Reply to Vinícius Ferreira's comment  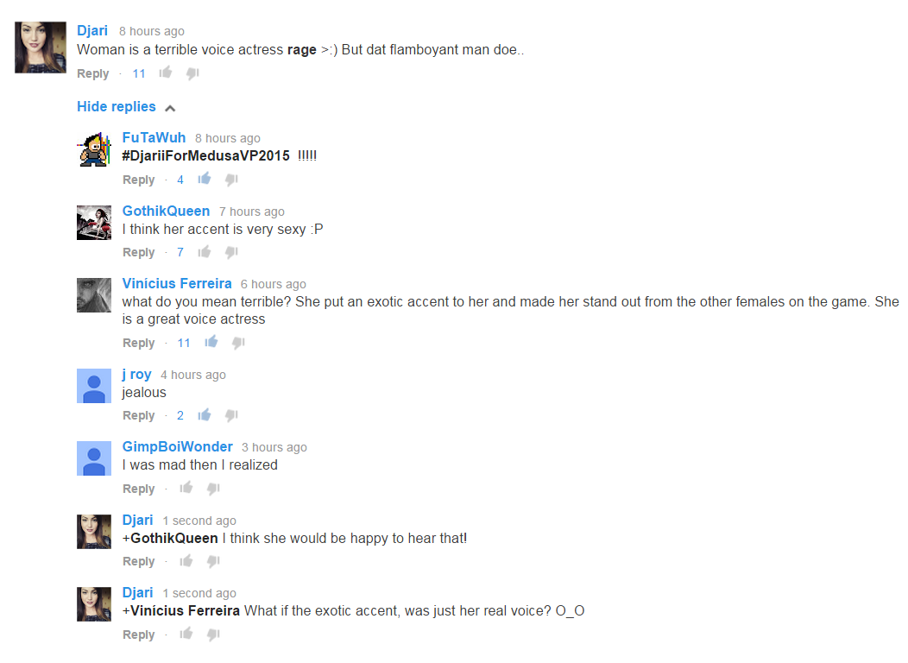[x=138, y=343]
